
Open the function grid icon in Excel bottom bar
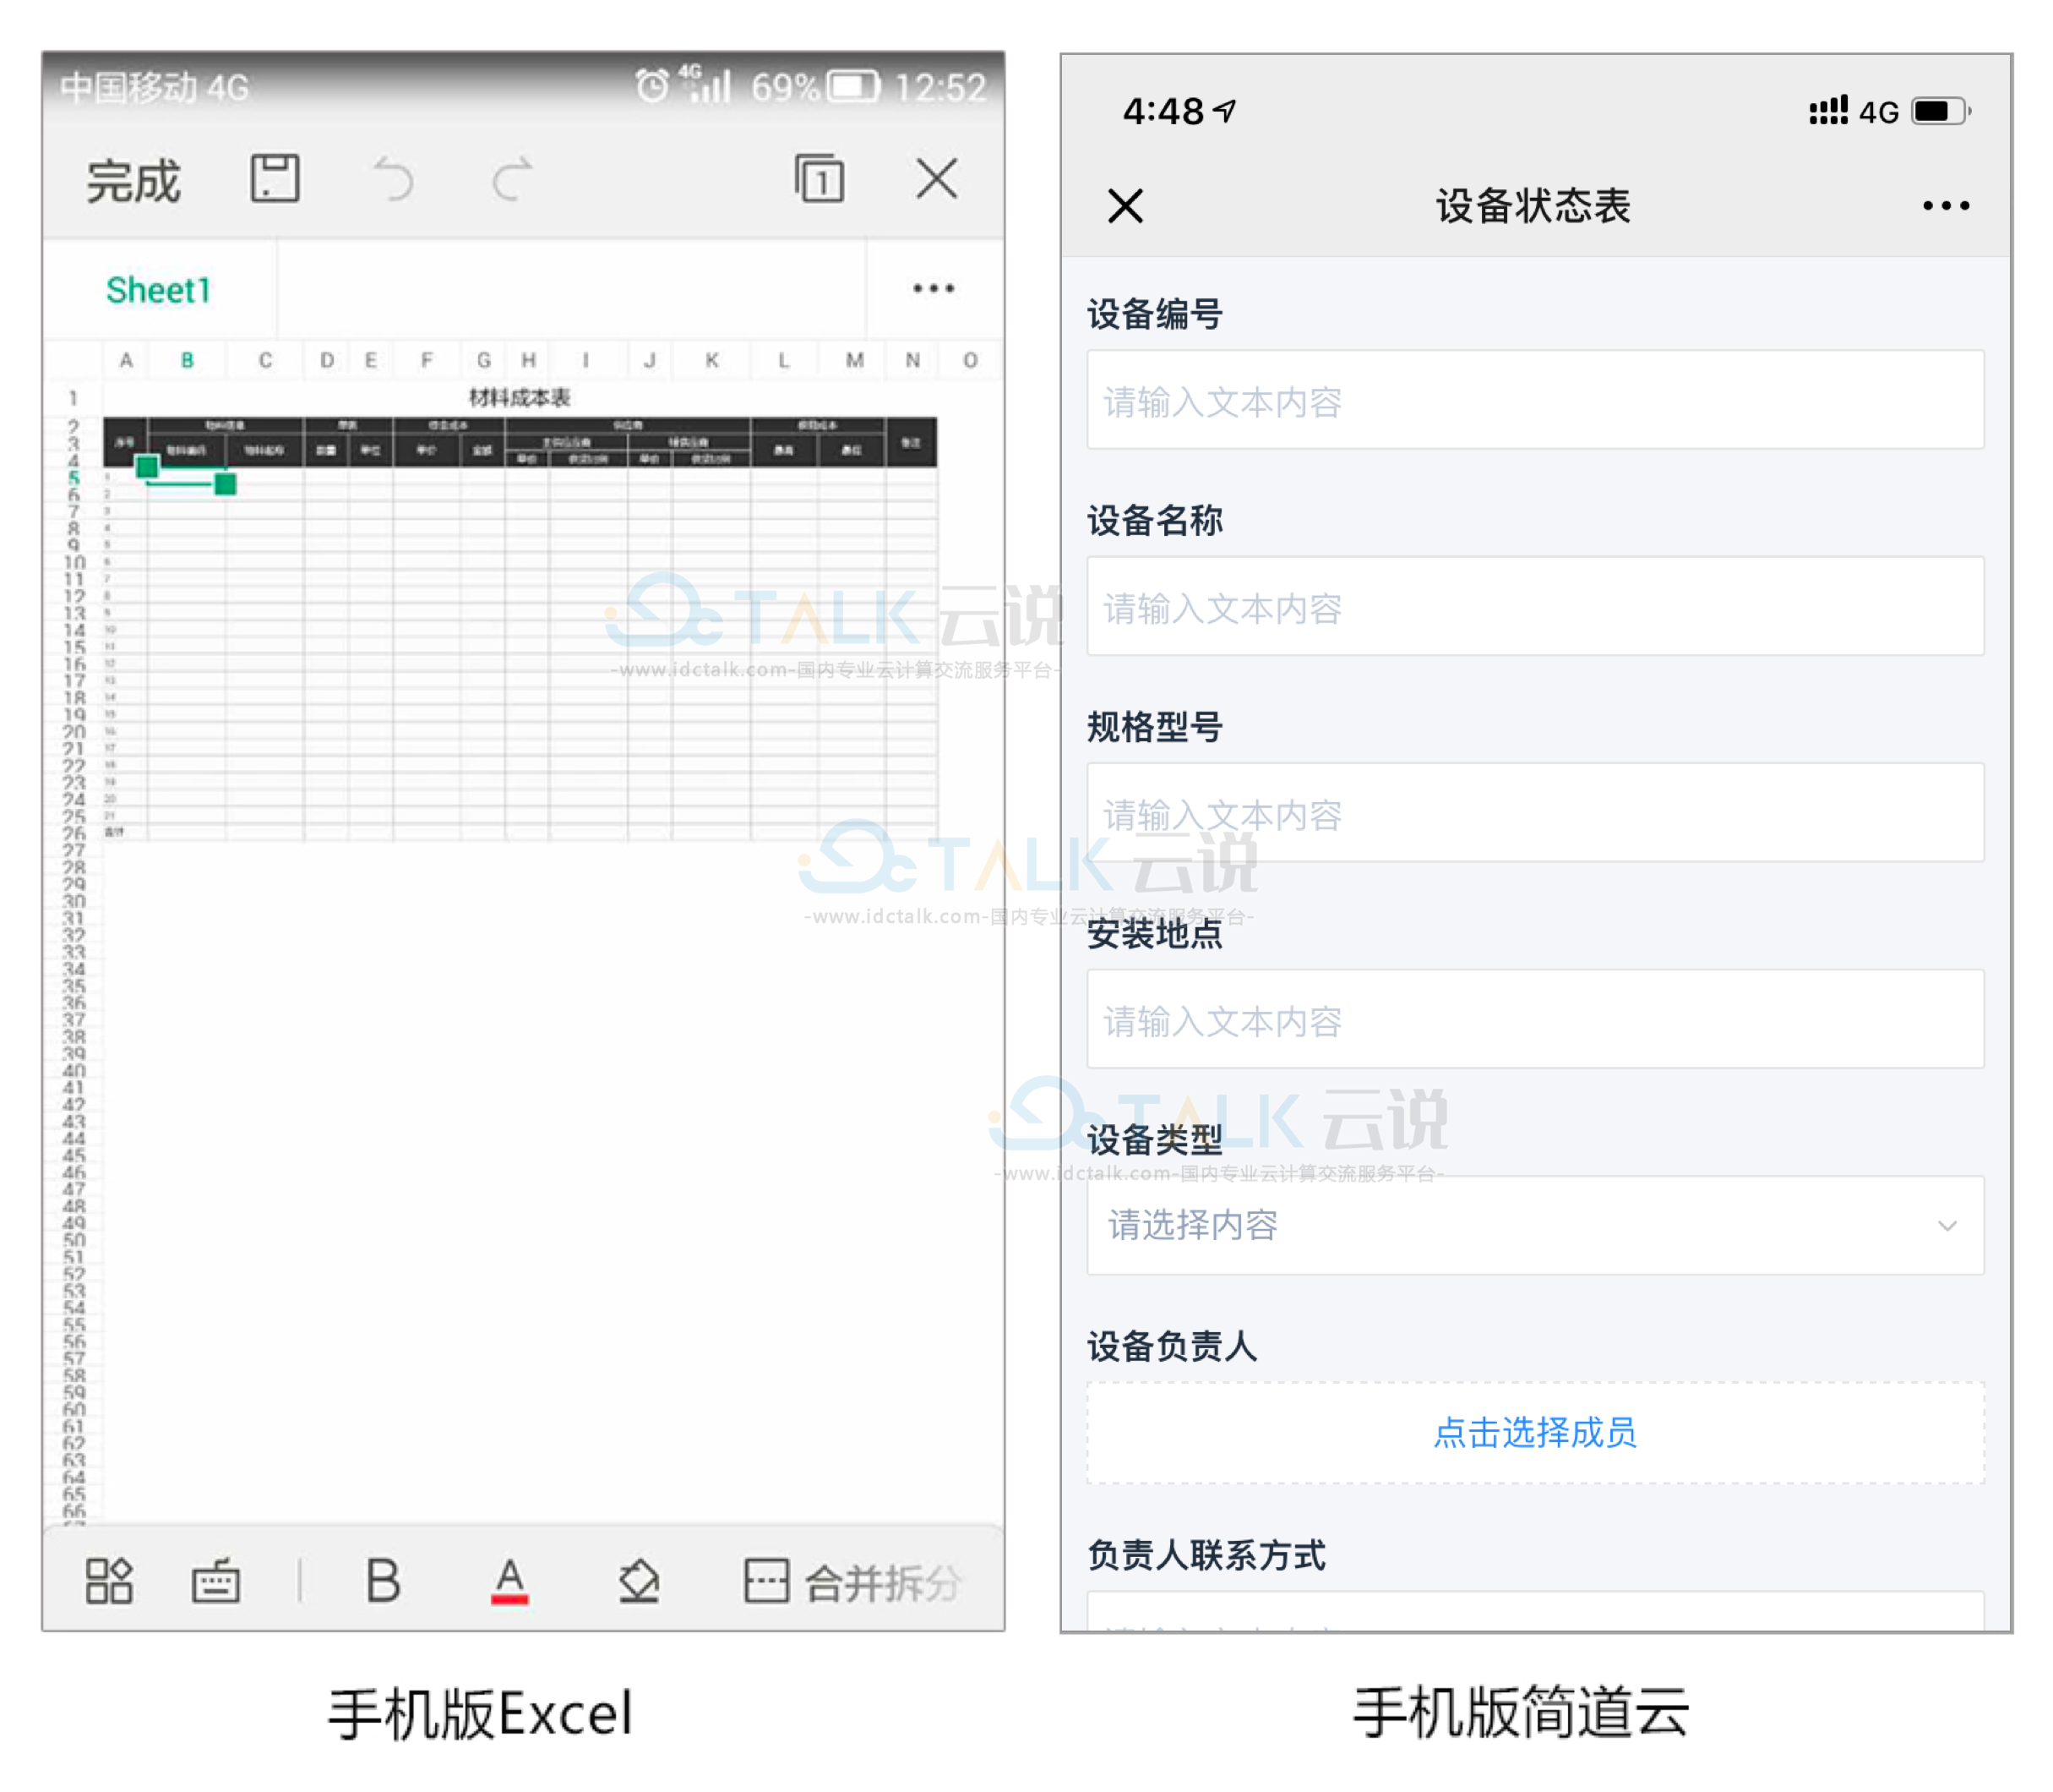click(109, 1581)
